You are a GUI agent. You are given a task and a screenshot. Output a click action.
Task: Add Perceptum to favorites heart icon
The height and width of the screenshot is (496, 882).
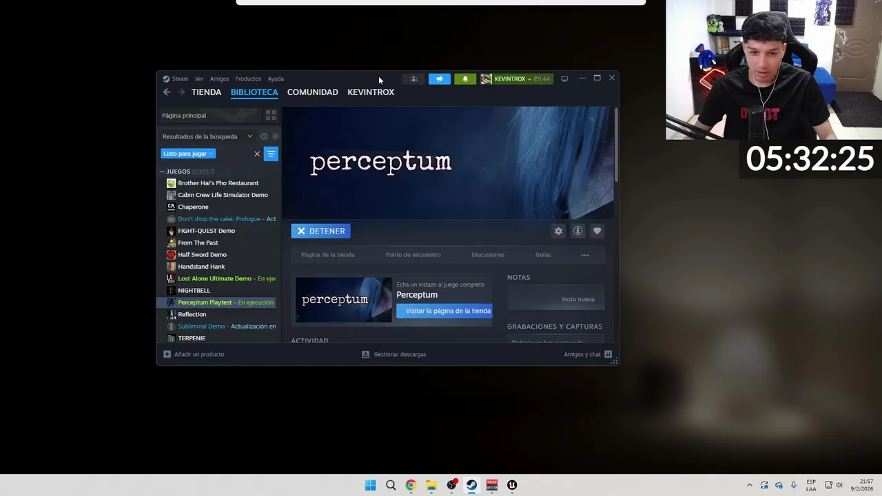(597, 231)
